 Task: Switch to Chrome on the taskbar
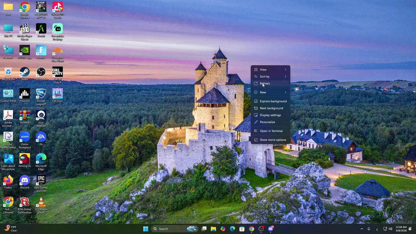coord(251,229)
